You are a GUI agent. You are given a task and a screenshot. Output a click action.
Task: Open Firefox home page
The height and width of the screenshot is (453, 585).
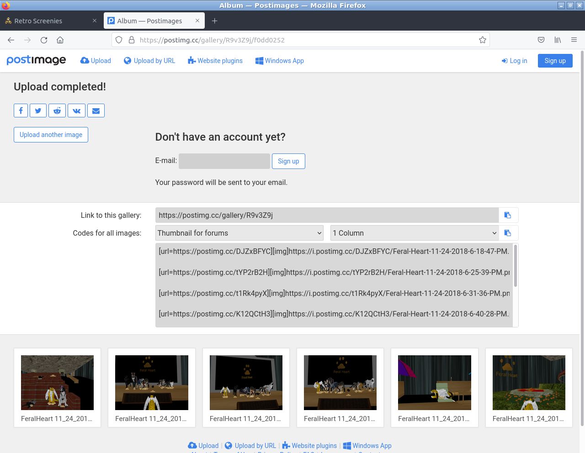click(x=60, y=40)
